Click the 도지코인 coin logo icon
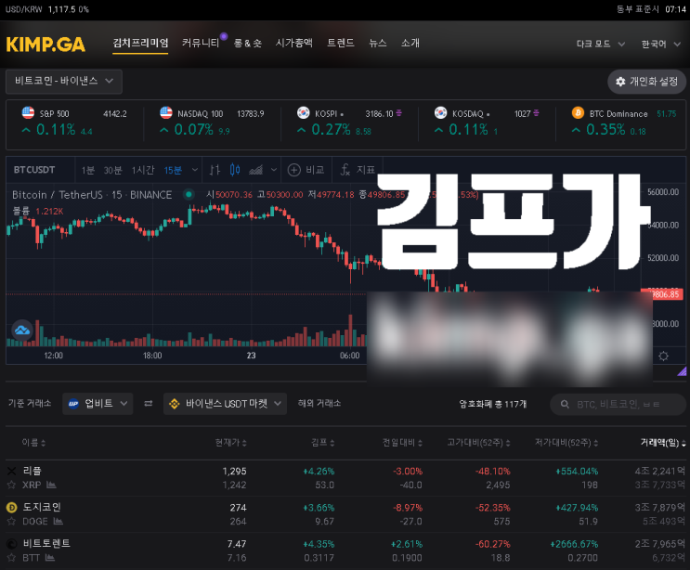The image size is (690, 570). [x=11, y=508]
